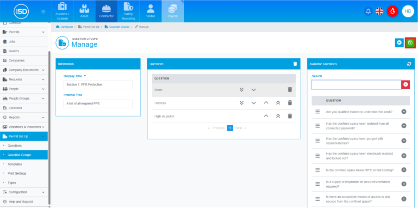The image size is (418, 208).
Task: Go to page 1 in pagination
Action: tap(230, 128)
